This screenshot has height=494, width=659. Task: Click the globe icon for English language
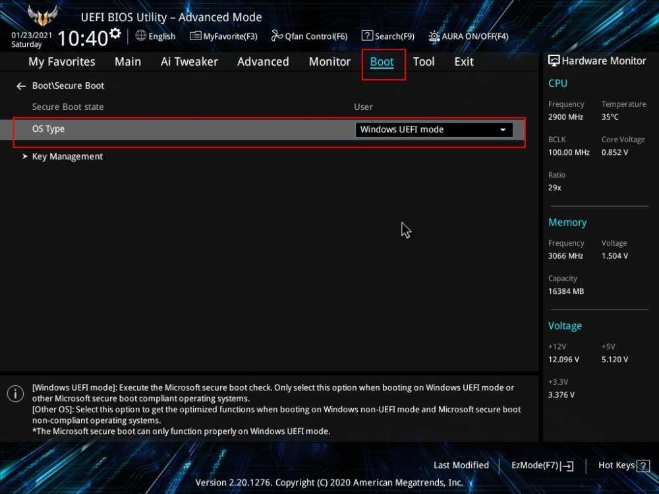[141, 36]
